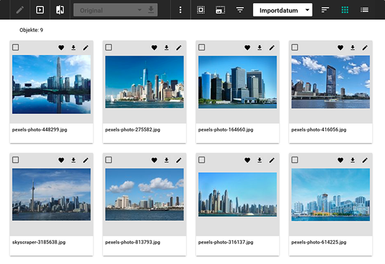Viewport: 385px width, 264px height.
Task: Favorite pexels-photo-275582.jpg with the heart icon
Action: coord(154,47)
